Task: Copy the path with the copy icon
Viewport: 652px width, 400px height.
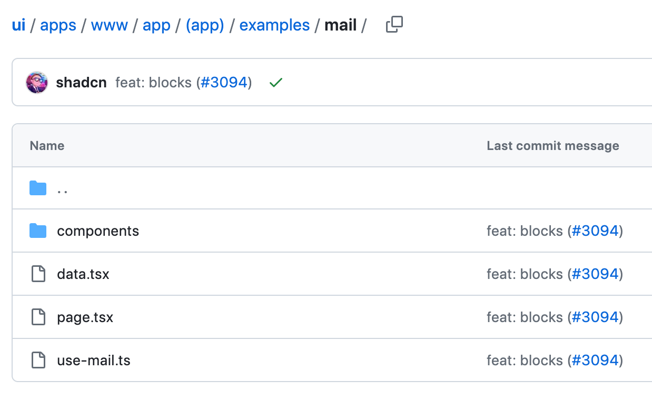Action: 394,25
